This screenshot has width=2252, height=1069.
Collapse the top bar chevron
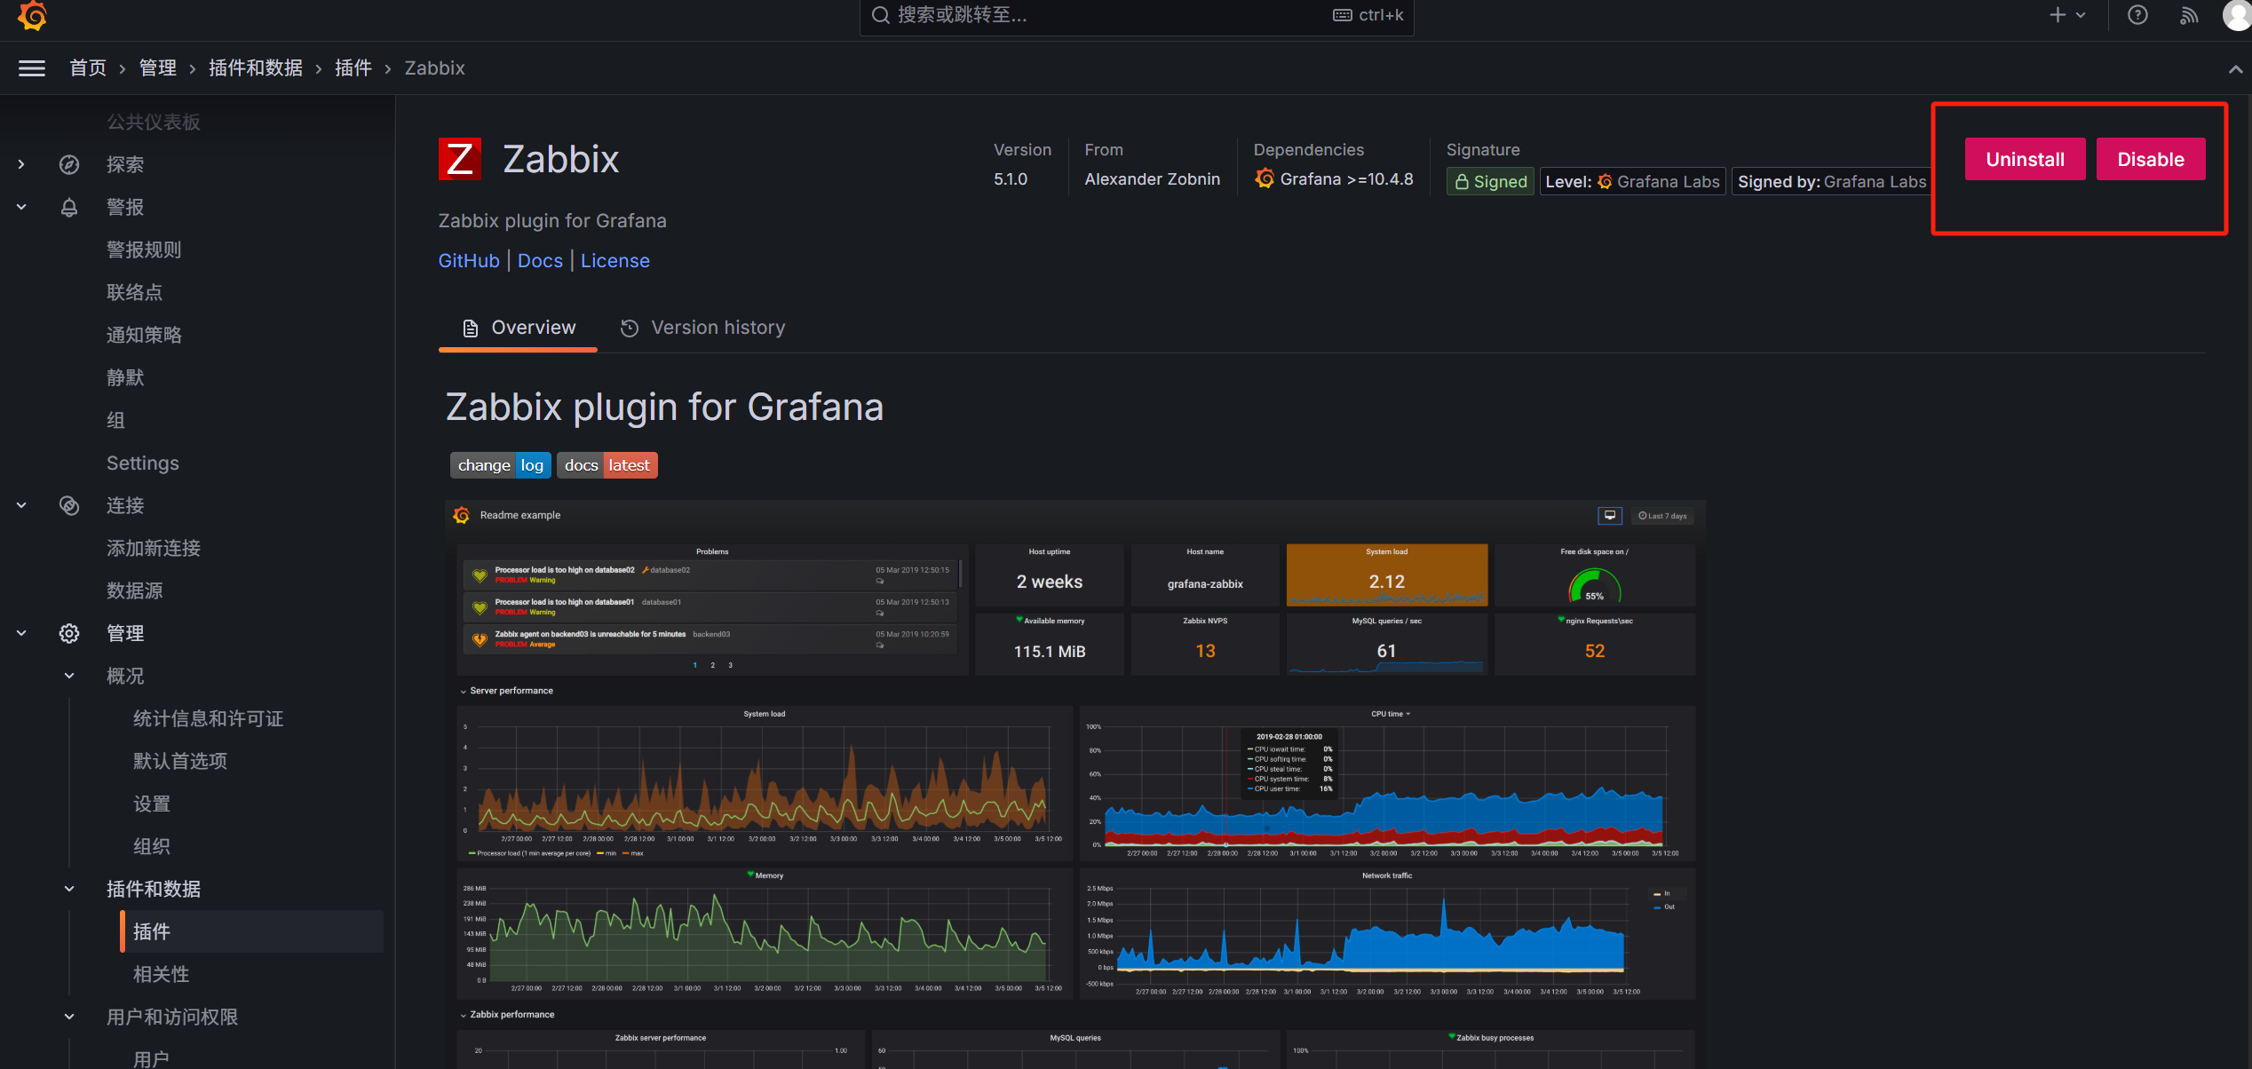(x=2235, y=69)
